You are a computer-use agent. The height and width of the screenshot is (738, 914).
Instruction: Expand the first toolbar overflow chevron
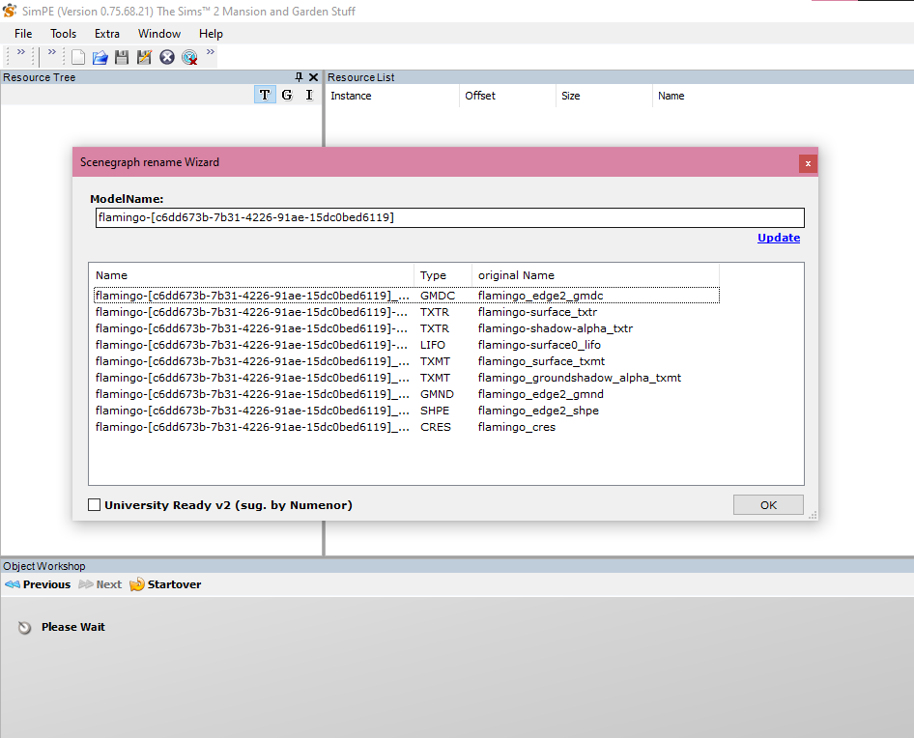click(21, 54)
